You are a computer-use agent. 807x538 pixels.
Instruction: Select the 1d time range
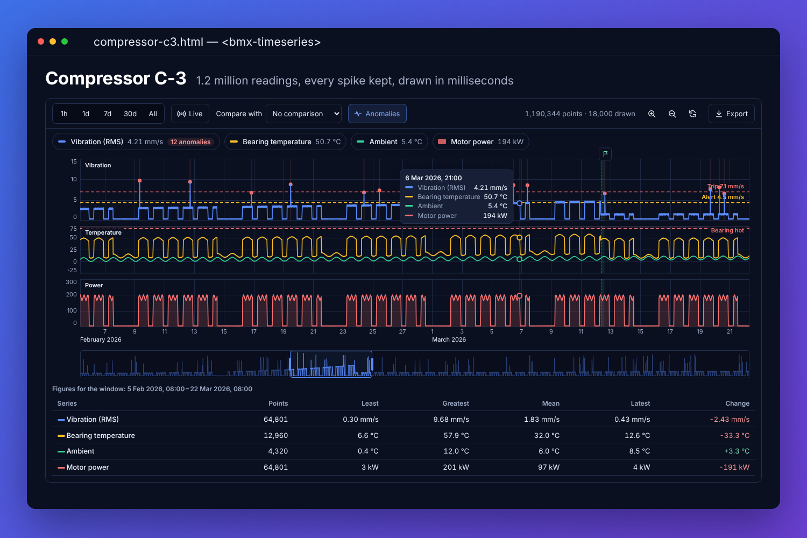[86, 114]
